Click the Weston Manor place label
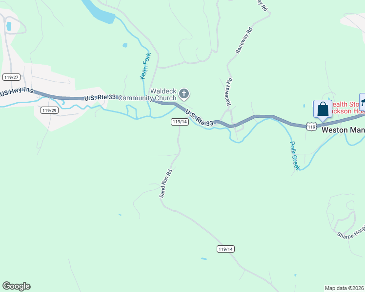This screenshot has width=365, height=292. point(344,130)
